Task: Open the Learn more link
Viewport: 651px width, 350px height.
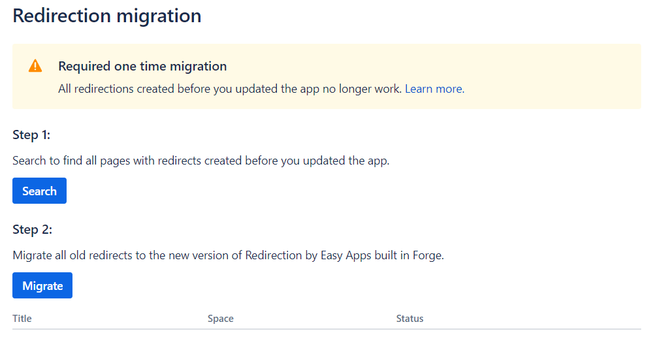Action: click(x=434, y=89)
